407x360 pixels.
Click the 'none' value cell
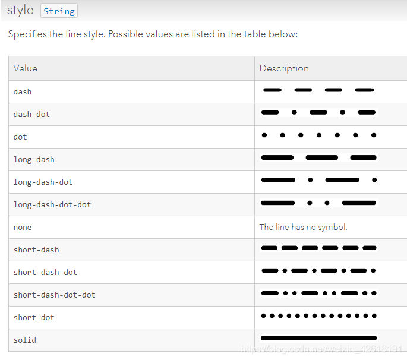23,227
